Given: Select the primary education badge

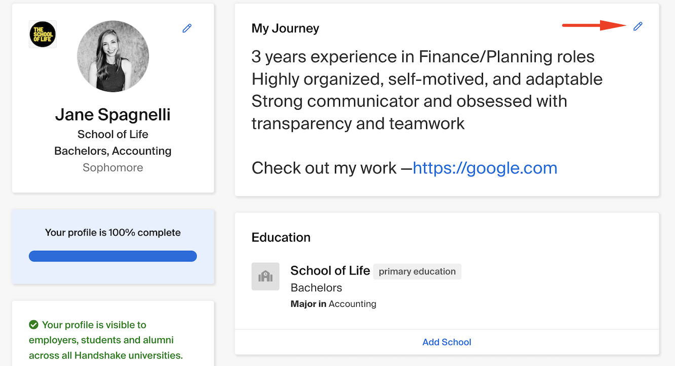Looking at the screenshot, I should pyautogui.click(x=417, y=271).
